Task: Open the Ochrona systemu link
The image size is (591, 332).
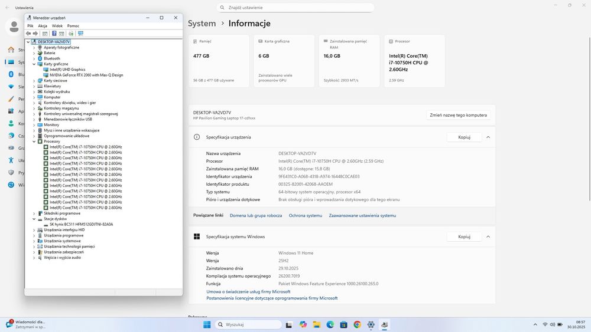Action: click(x=306, y=215)
